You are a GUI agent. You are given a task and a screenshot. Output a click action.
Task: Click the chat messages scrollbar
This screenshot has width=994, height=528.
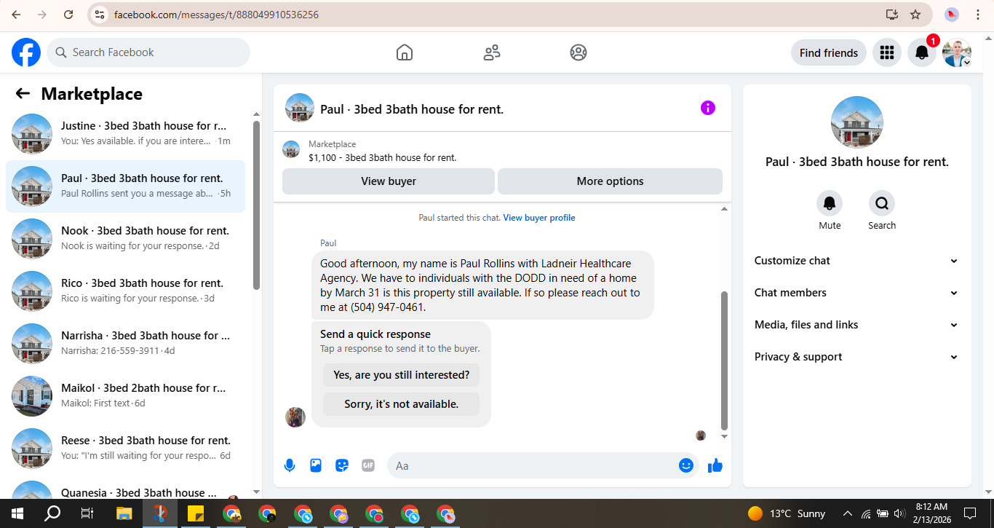pyautogui.click(x=724, y=360)
